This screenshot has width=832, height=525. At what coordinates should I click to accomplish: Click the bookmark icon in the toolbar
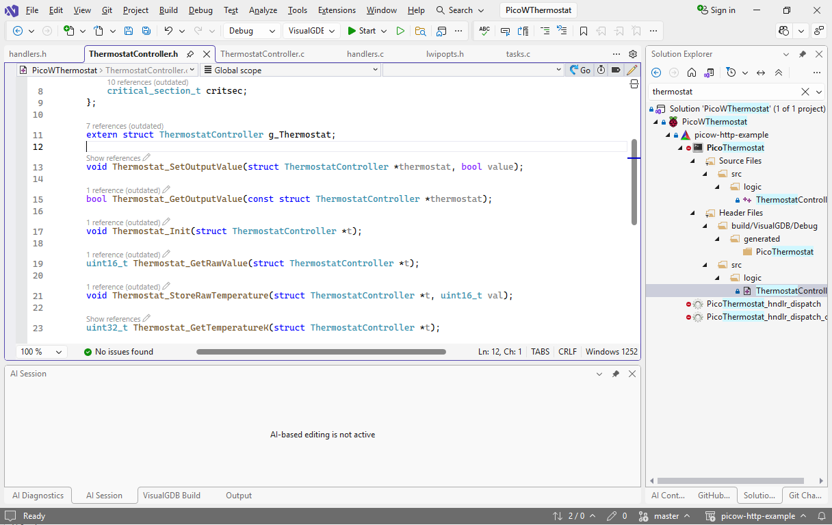(x=583, y=31)
